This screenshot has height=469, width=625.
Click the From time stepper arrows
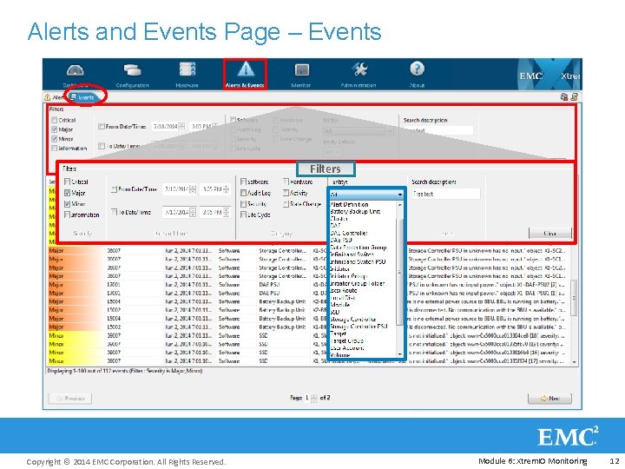tap(227, 189)
